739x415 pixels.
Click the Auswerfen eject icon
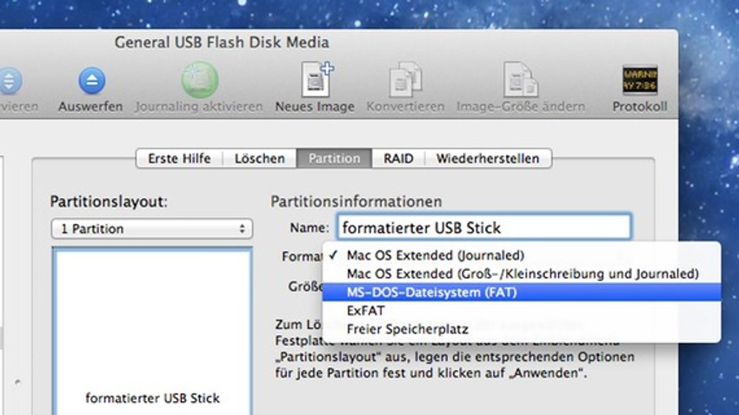(x=91, y=81)
